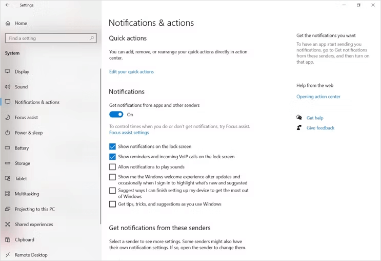Uncheck reminders and VoIP calls checkbox
The image size is (381, 261).
pyautogui.click(x=112, y=157)
